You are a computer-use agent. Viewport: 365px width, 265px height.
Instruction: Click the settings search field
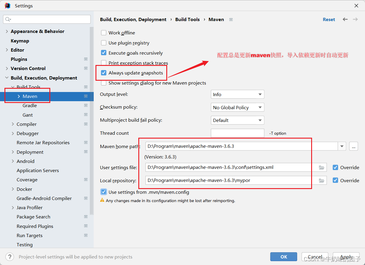[x=47, y=19]
